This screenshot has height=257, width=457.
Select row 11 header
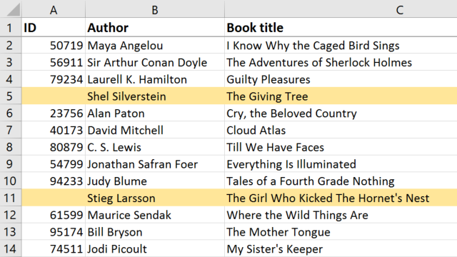click(x=10, y=198)
